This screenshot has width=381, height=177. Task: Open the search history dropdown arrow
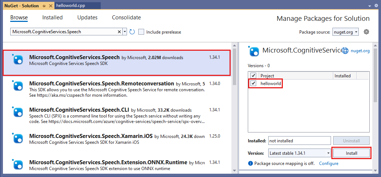pyautogui.click(x=125, y=32)
